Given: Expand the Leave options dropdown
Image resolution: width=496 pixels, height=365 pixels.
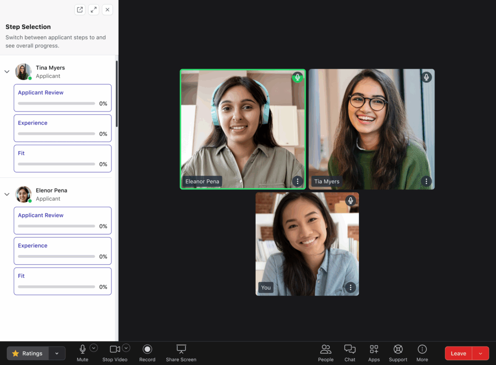Looking at the screenshot, I should pyautogui.click(x=480, y=353).
